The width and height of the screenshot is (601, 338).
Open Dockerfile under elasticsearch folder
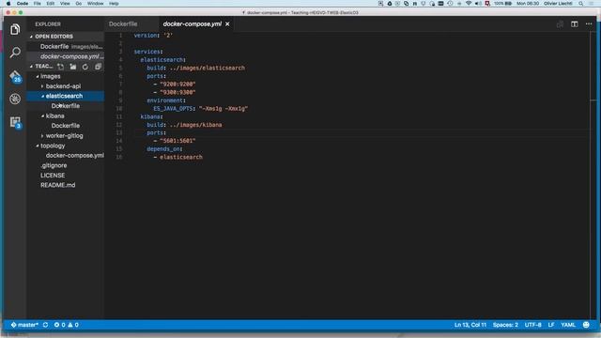coord(66,106)
